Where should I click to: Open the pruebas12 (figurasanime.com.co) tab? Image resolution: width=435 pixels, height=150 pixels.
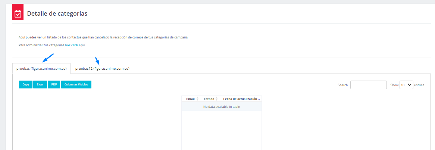click(x=102, y=69)
